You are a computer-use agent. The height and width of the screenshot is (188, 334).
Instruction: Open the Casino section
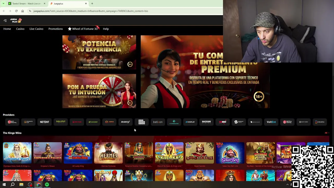point(20,29)
